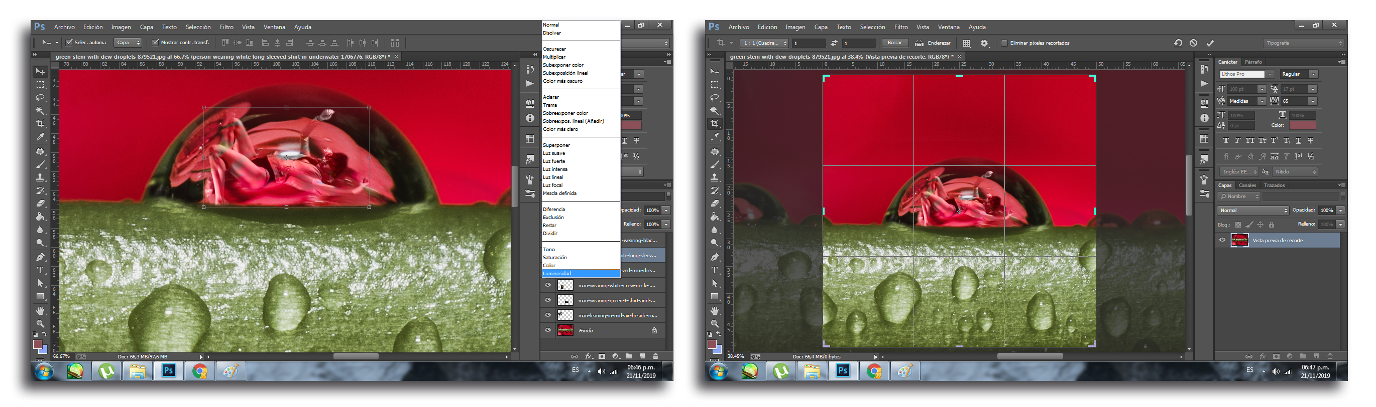
Task: Delete layer with trash icon in the right window
Action: coord(1330,356)
